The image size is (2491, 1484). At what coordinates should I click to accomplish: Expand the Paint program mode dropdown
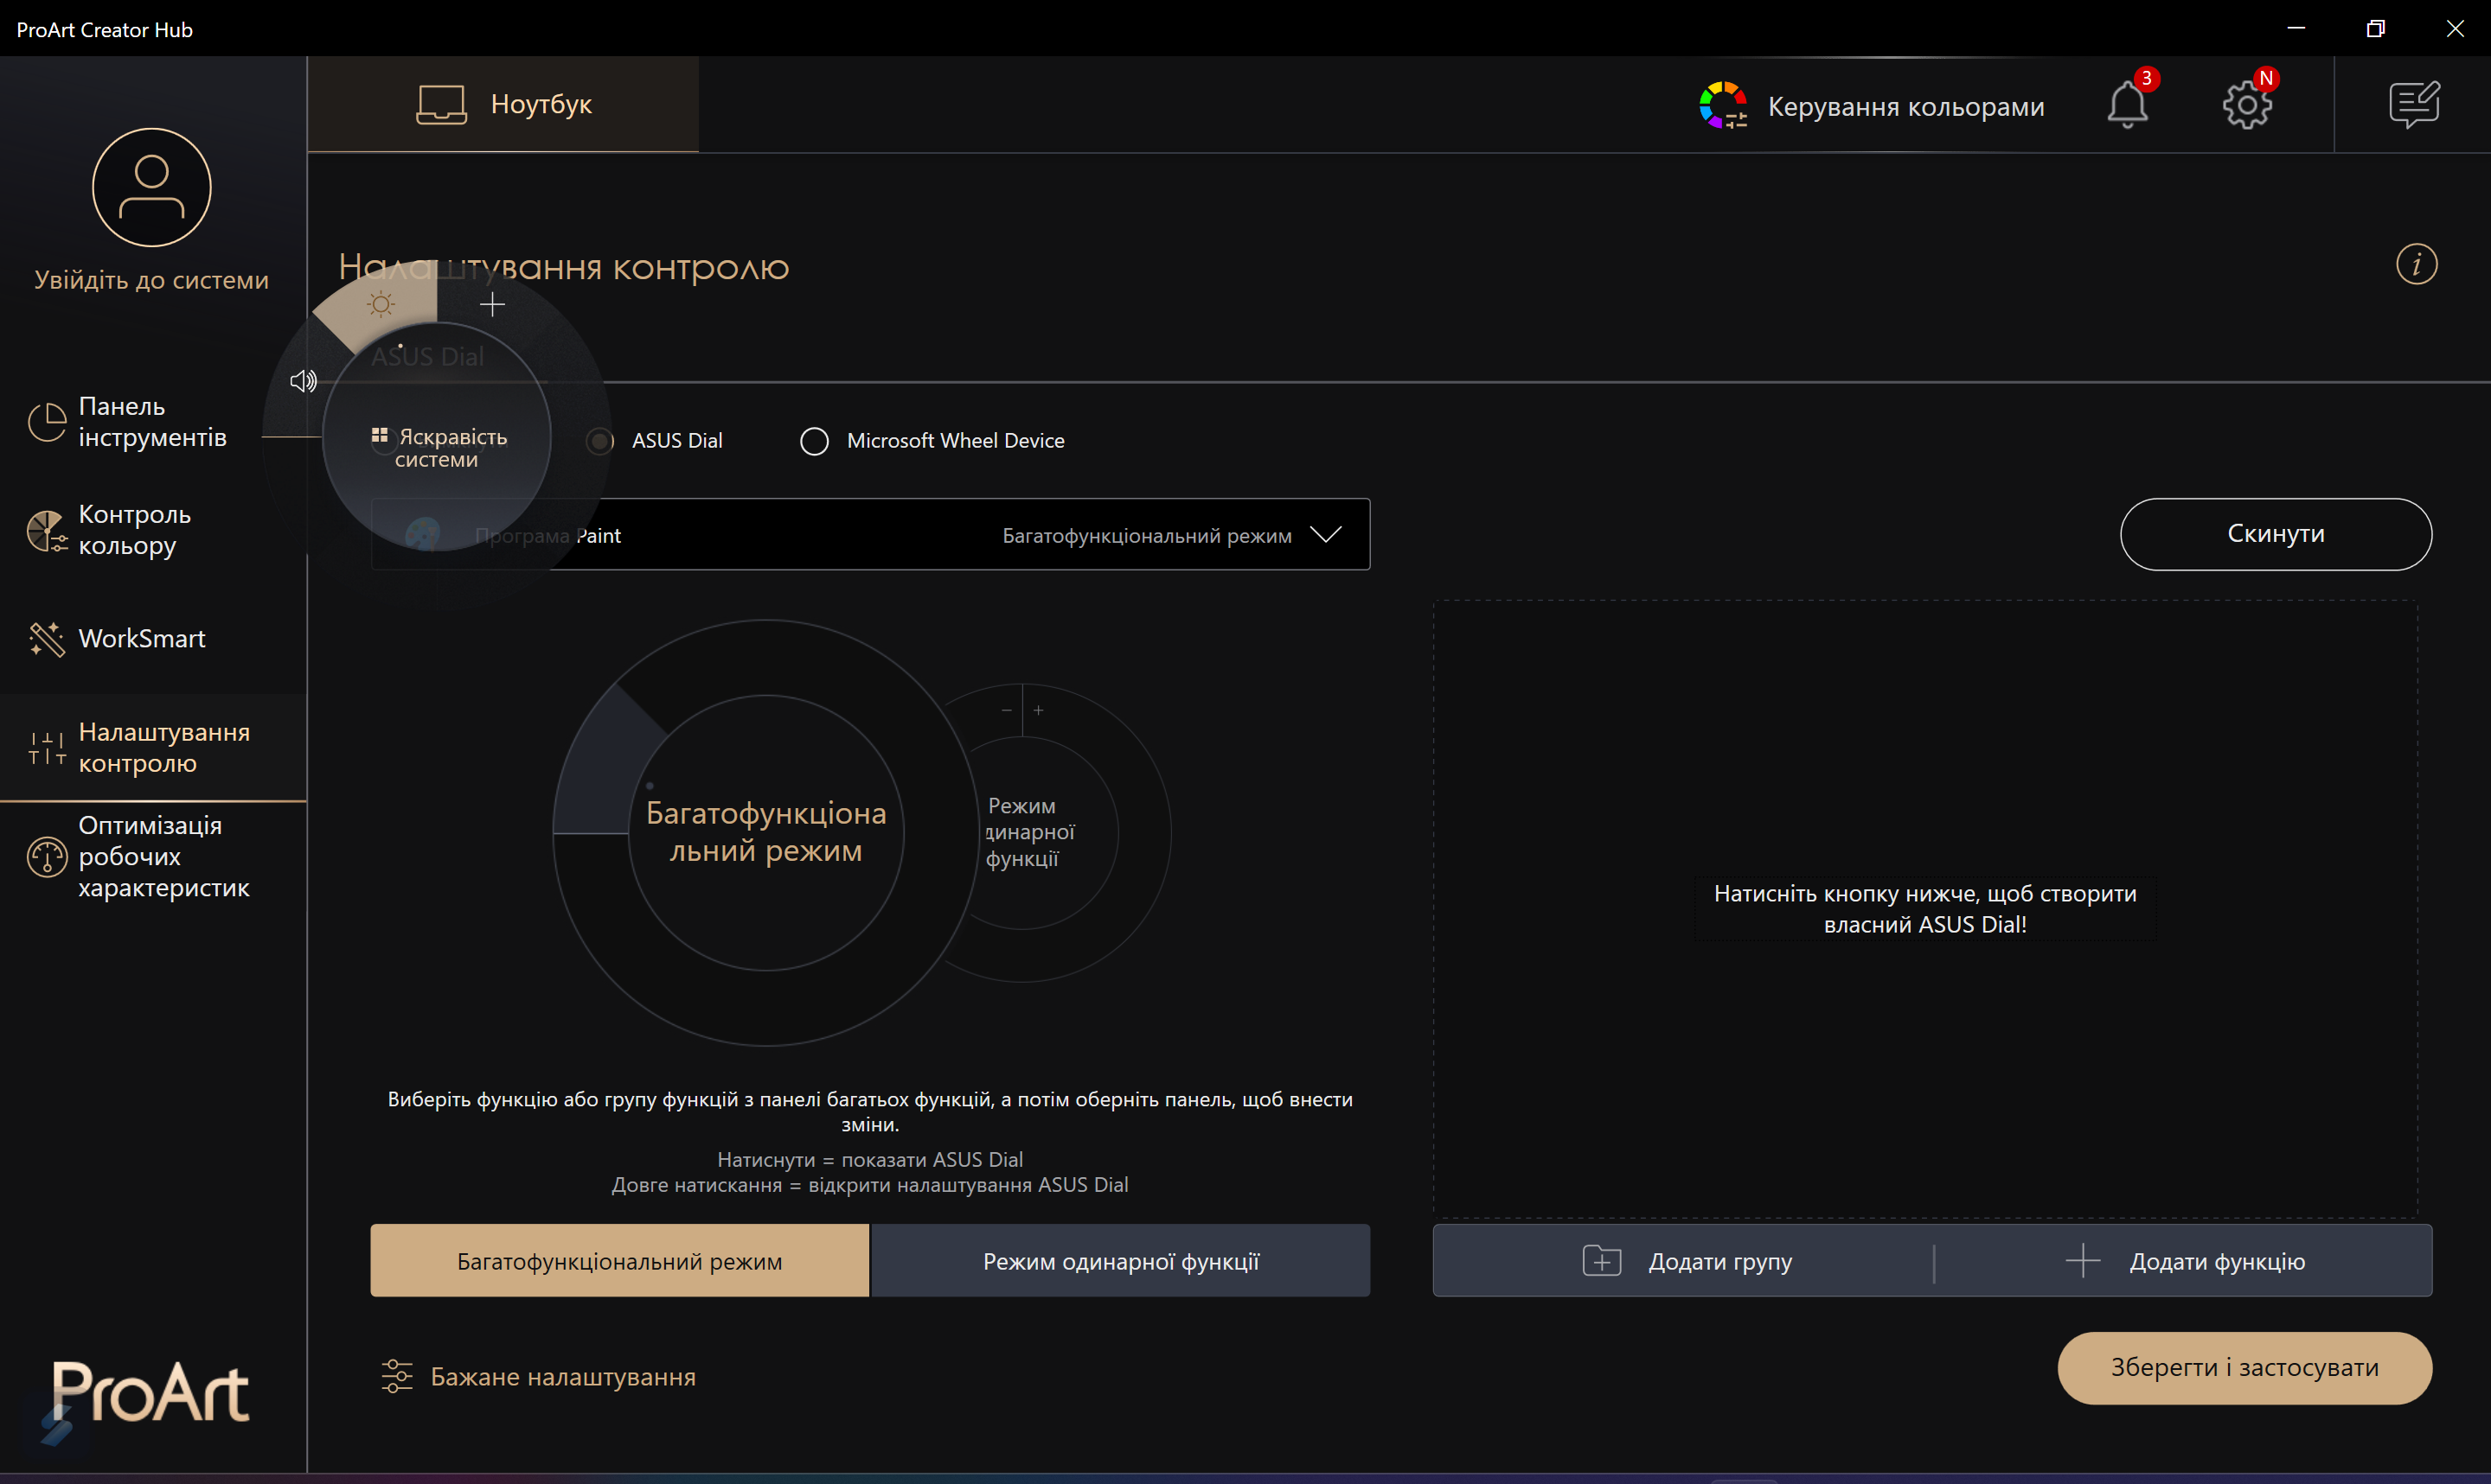[1324, 535]
